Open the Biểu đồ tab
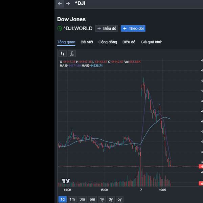This screenshot has height=203, width=203. (x=129, y=42)
